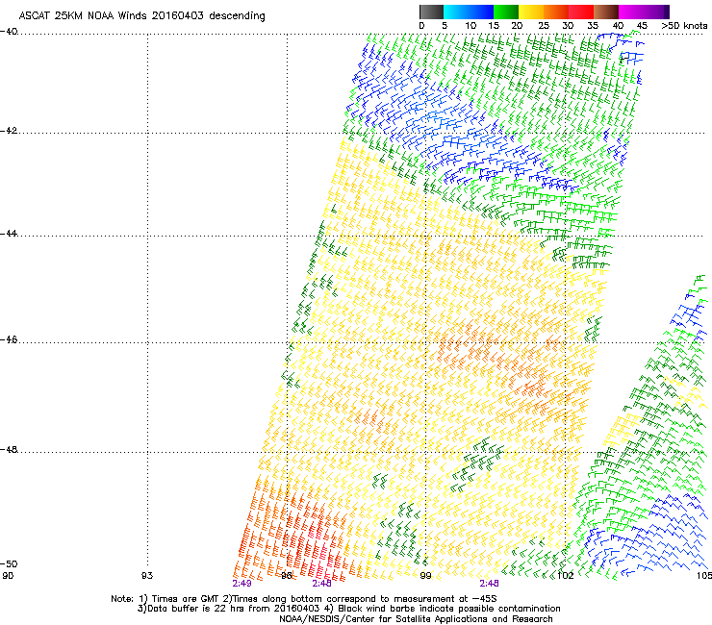
Task: Click the note line '3)Data buffer is 22 hrs'
Action: (x=348, y=609)
